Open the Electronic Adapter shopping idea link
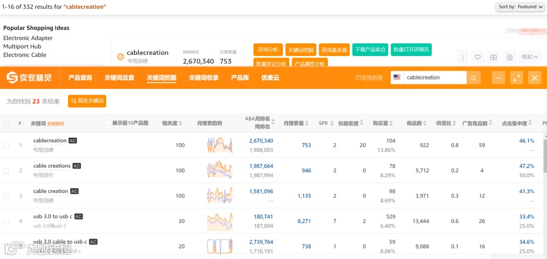The width and height of the screenshot is (547, 259). click(x=28, y=38)
